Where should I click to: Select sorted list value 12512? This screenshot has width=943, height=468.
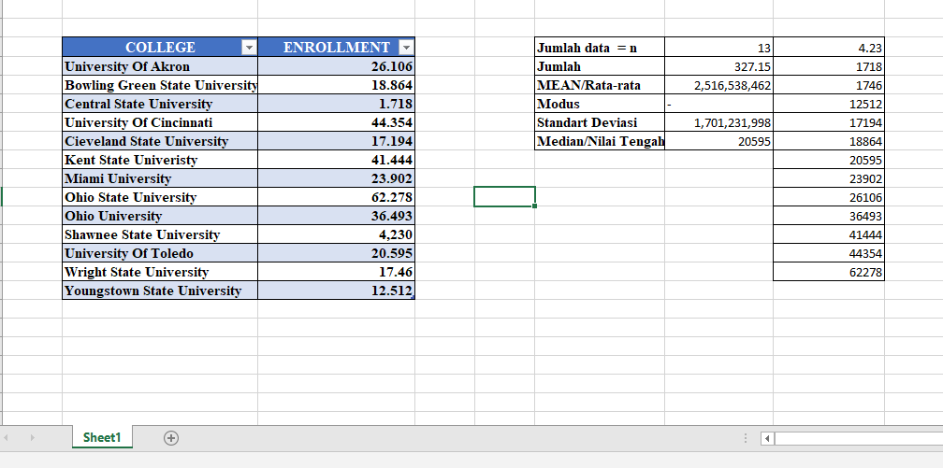829,104
